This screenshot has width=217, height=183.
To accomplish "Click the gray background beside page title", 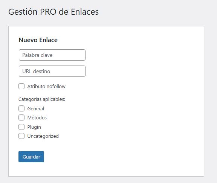I will [x=152, y=12].
